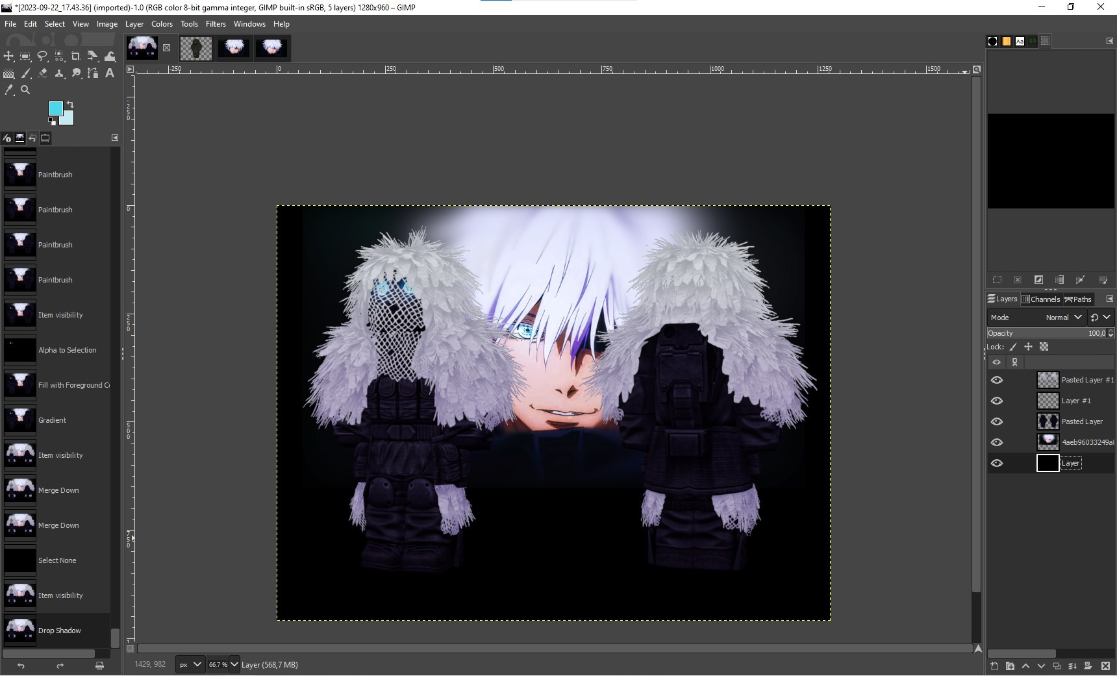Select the Paintbrush tool in toolbox
The width and height of the screenshot is (1117, 676).
(x=25, y=73)
